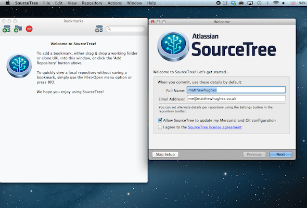Open the View menu

[72, 3]
